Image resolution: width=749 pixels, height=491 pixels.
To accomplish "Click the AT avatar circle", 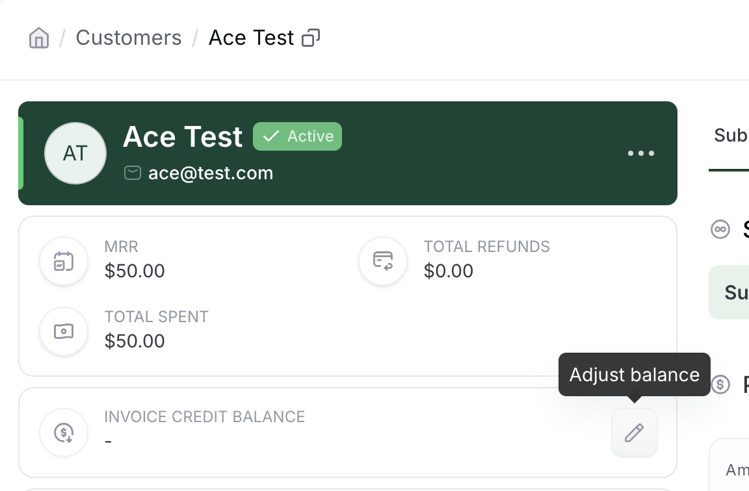I will (x=75, y=153).
